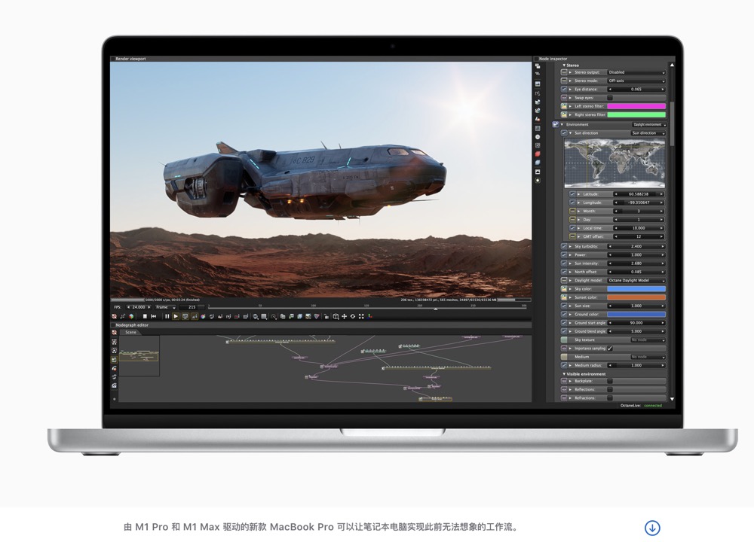This screenshot has width=754, height=542.
Task: Click the world map in Sun direction
Action: 615,163
